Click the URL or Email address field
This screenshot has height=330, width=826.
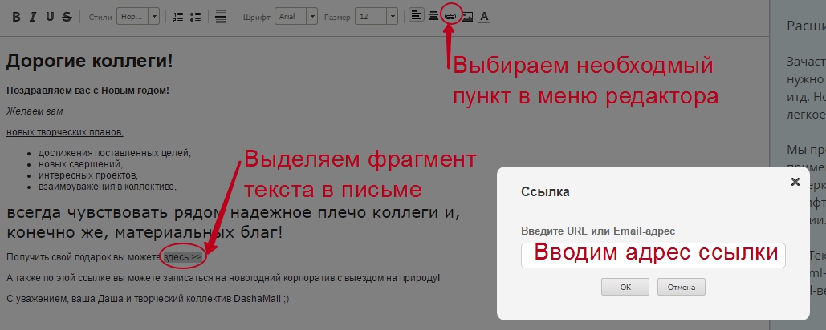(x=653, y=255)
